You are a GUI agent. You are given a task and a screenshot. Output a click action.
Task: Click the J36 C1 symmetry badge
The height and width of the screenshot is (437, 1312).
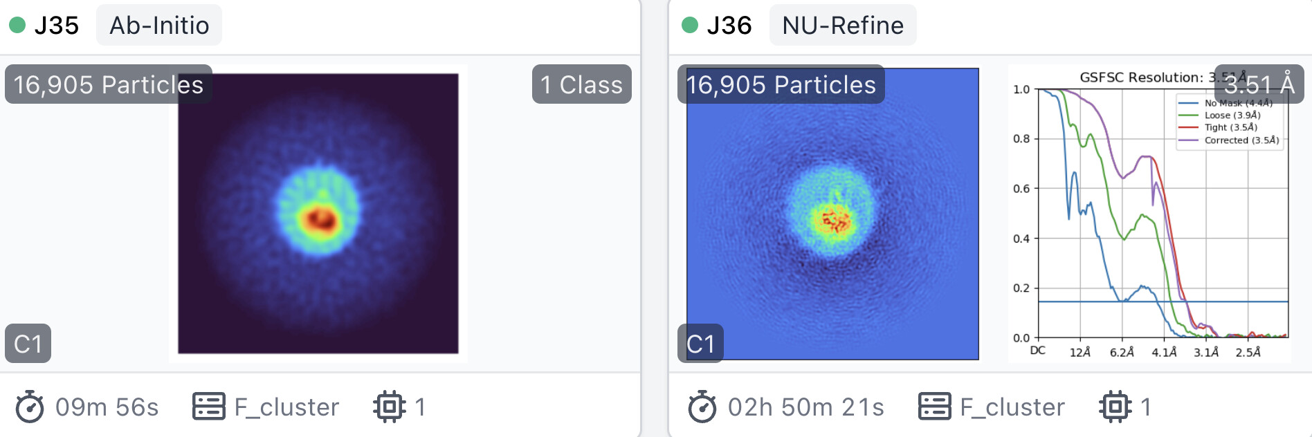pyautogui.click(x=701, y=343)
